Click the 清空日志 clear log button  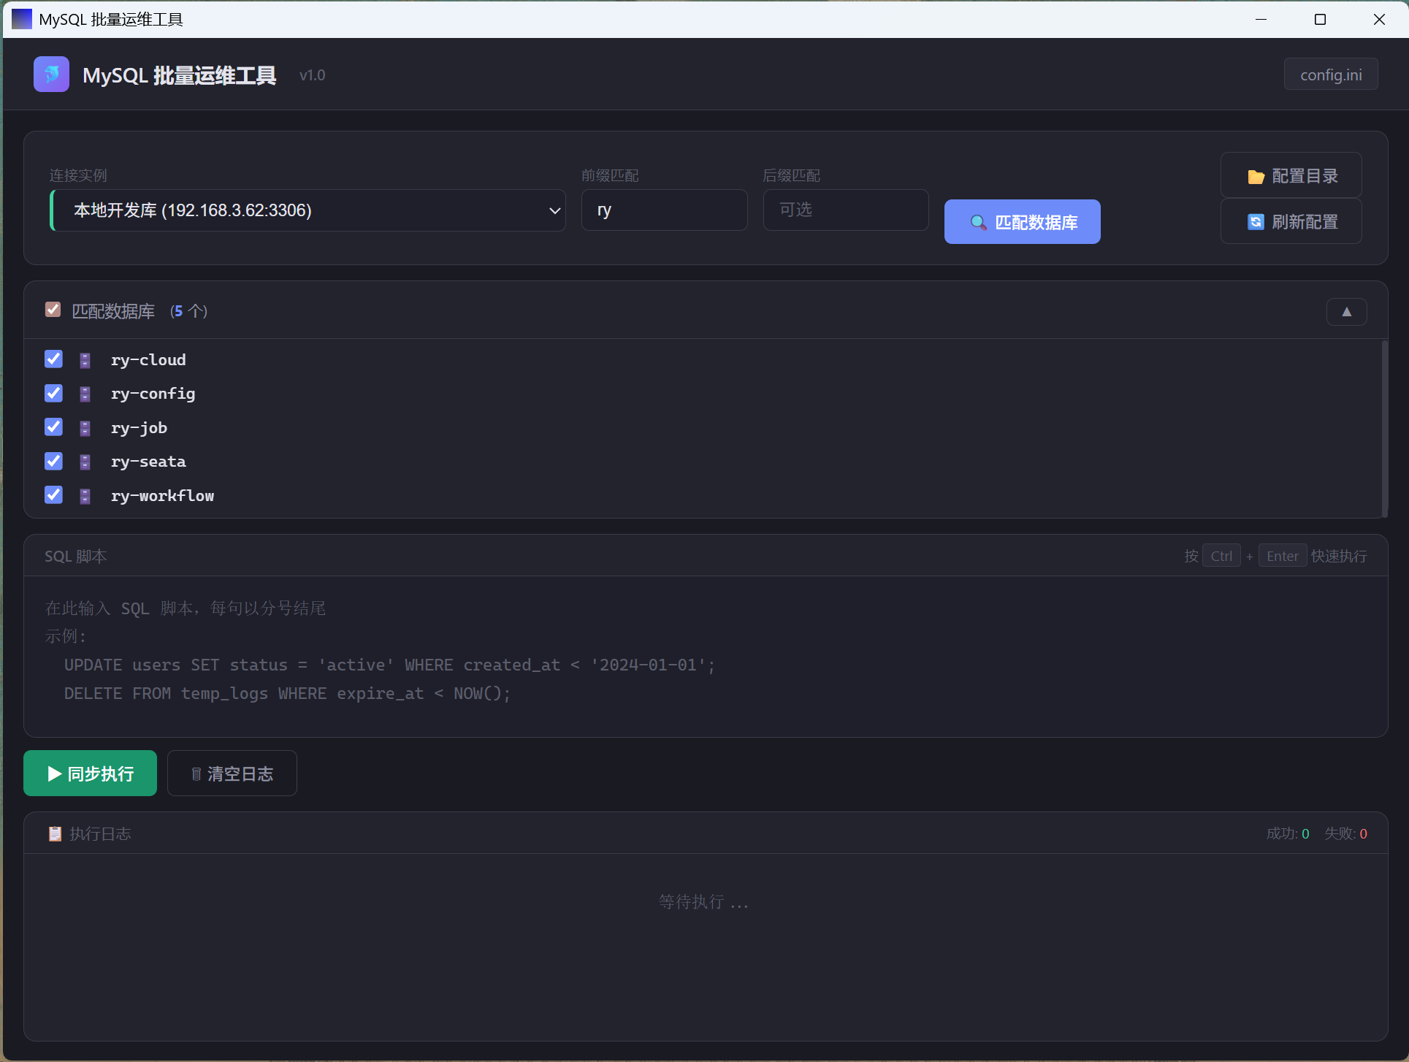tap(232, 773)
